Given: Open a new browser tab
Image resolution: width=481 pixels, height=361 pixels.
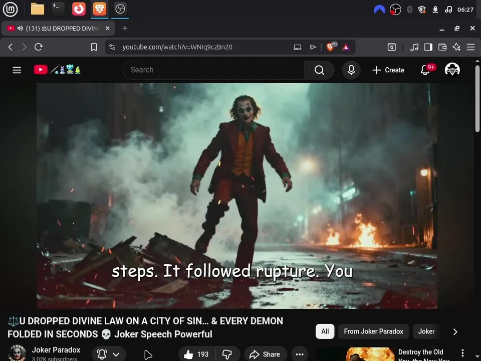Looking at the screenshot, I should (x=125, y=28).
